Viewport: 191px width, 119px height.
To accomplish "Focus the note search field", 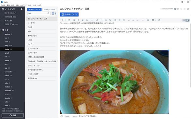I will (39, 13).
